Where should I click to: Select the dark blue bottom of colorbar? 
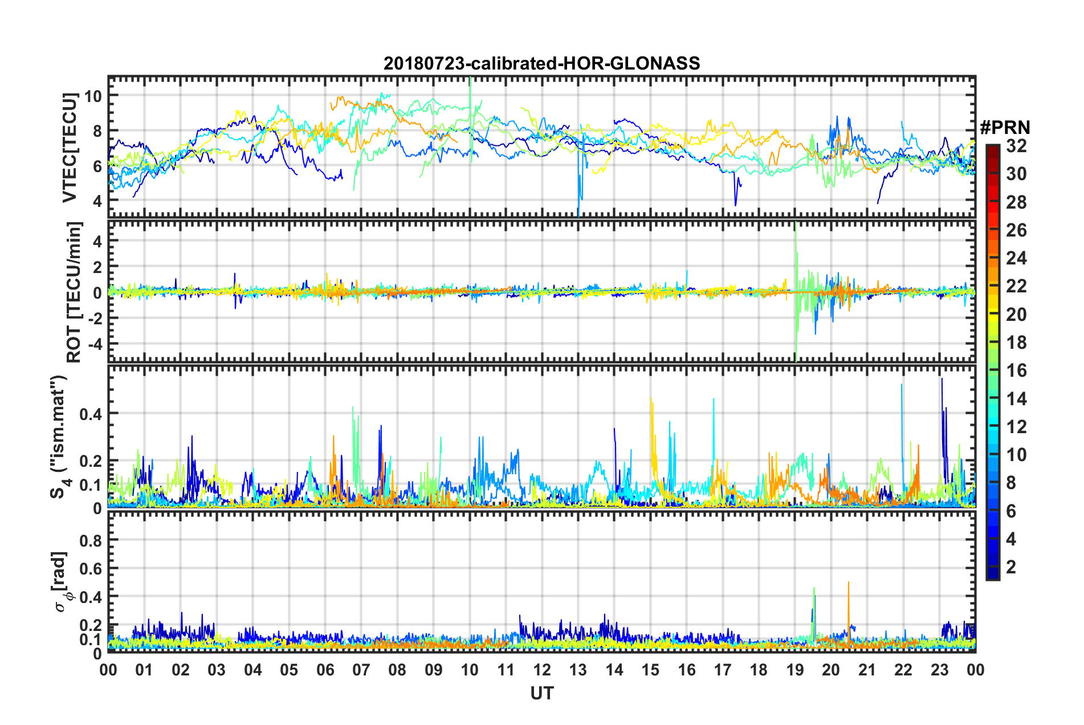click(992, 576)
